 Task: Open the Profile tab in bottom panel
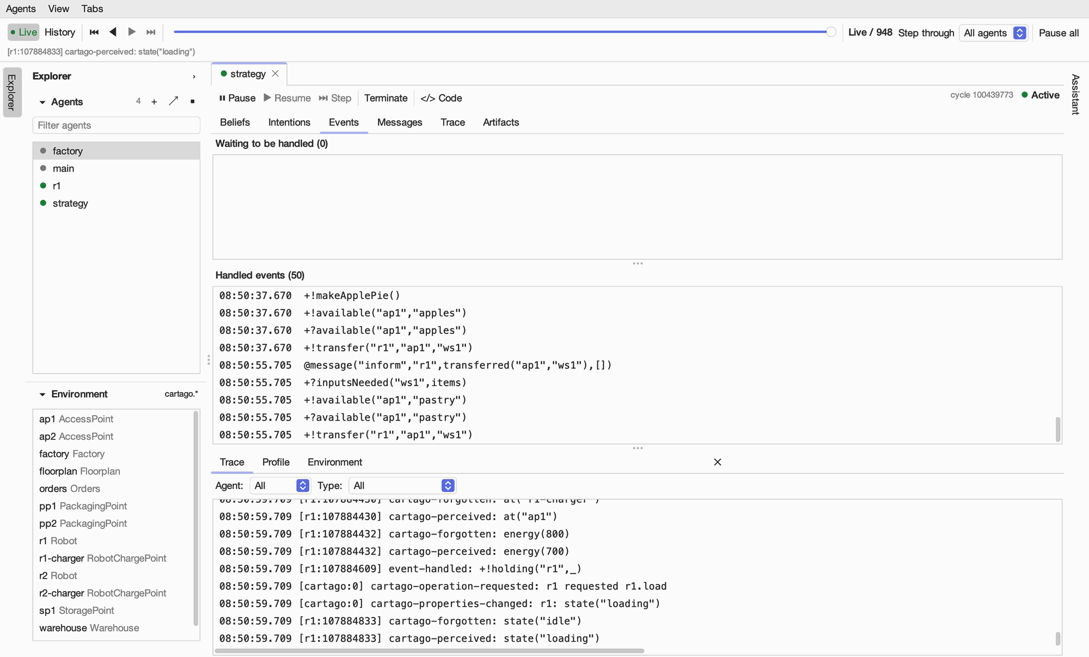coord(276,462)
